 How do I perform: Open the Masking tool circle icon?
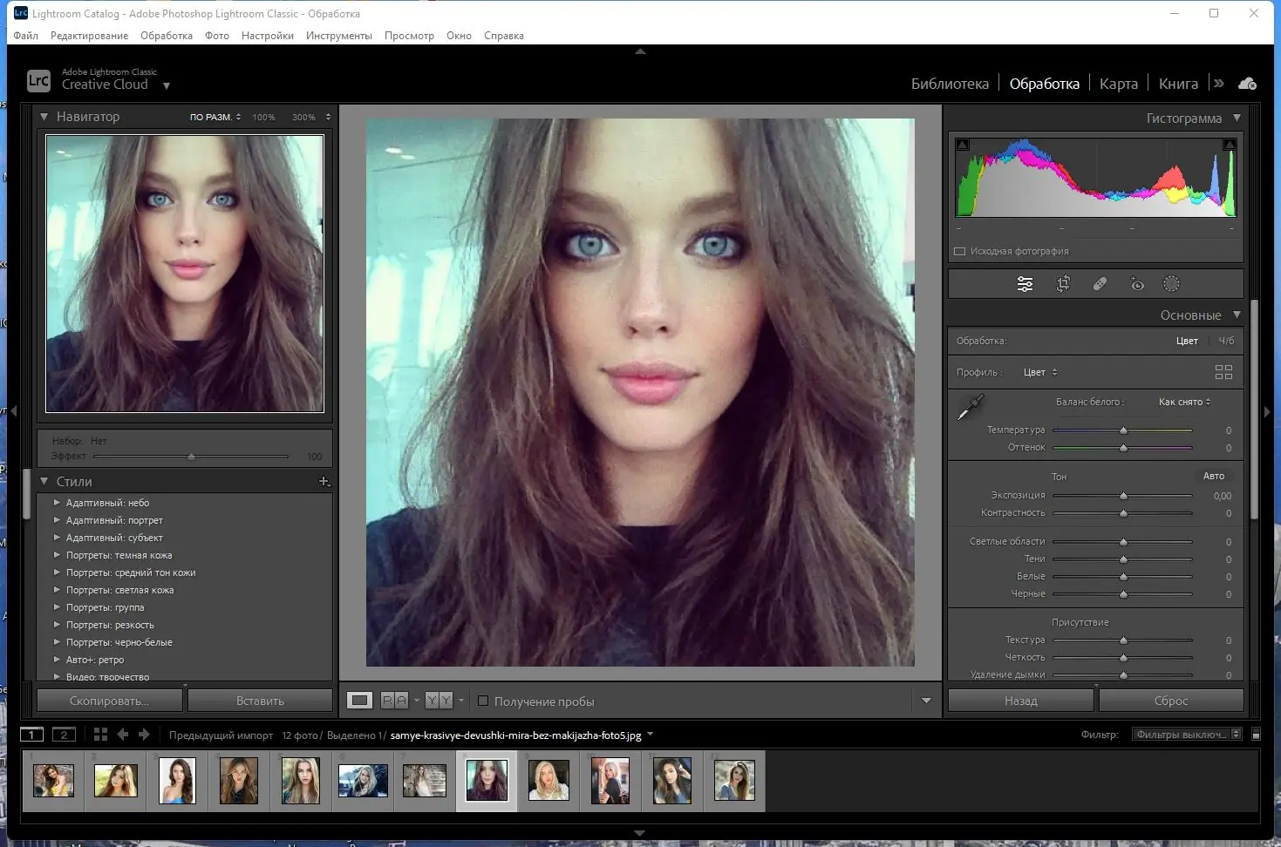coord(1171,284)
